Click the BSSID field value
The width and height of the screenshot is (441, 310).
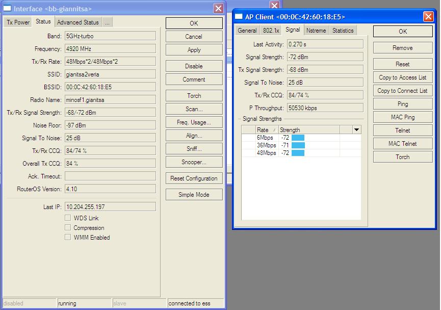pyautogui.click(x=110, y=87)
